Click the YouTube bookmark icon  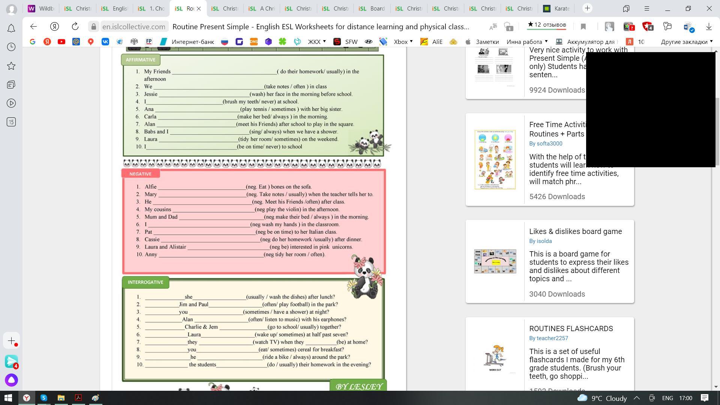(61, 42)
